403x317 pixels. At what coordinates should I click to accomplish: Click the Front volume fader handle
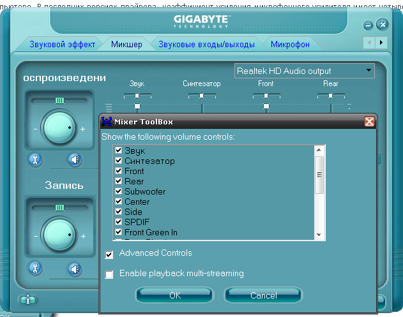click(266, 106)
